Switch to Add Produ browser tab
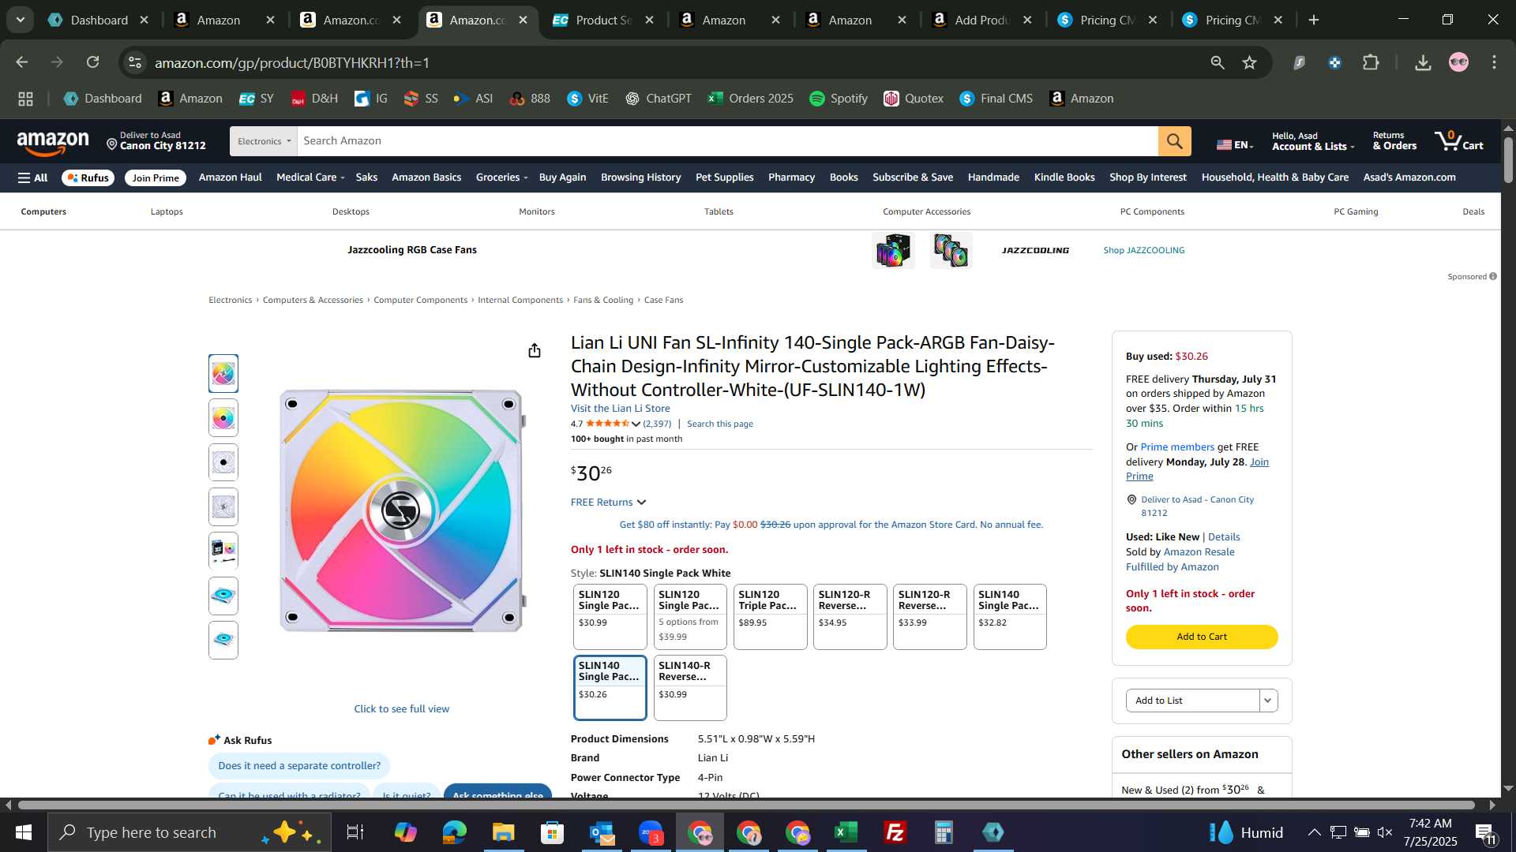The image size is (1516, 852). [x=982, y=20]
